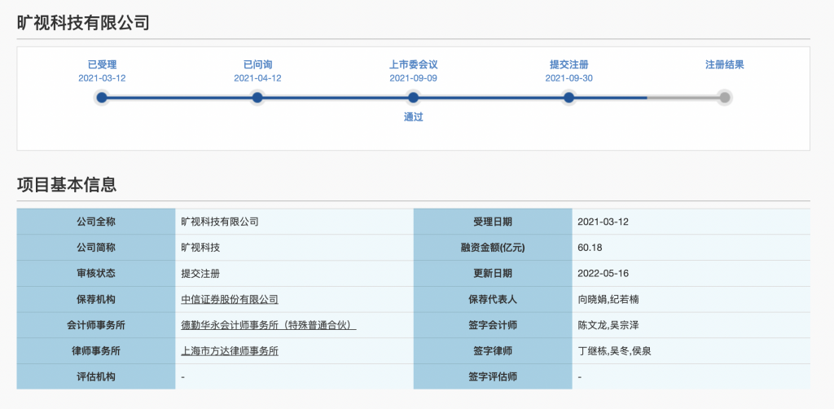Click the 更新日期 value 2022-05-16

click(x=604, y=274)
